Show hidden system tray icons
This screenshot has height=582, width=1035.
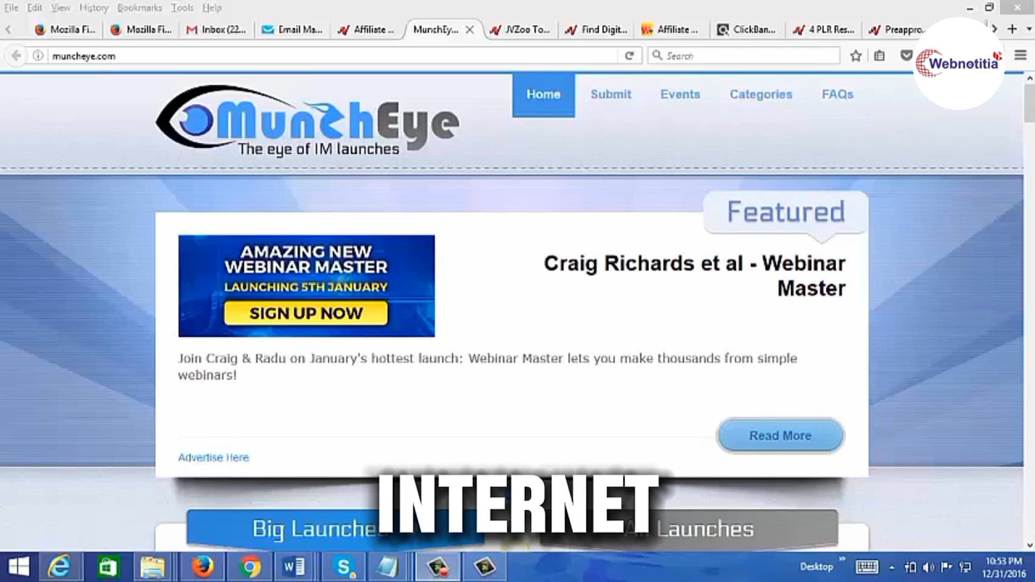[892, 567]
